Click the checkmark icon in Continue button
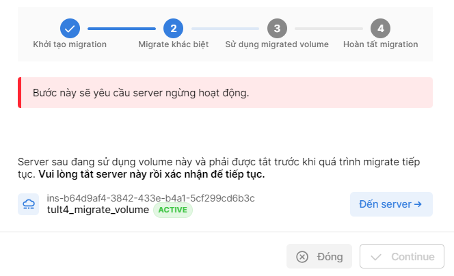This screenshot has width=454, height=276. click(x=375, y=257)
